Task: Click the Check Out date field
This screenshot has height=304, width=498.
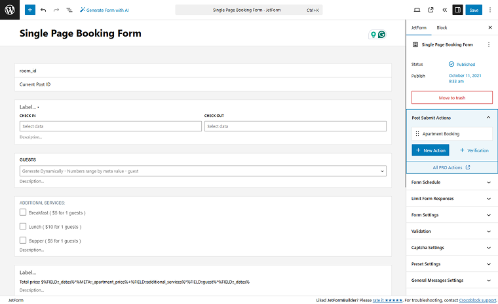Action: (x=296, y=126)
